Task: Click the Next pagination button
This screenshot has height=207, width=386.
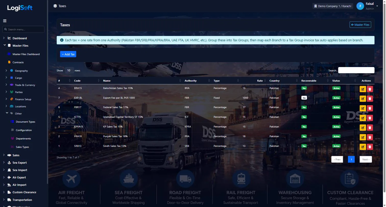Action: [x=366, y=160]
